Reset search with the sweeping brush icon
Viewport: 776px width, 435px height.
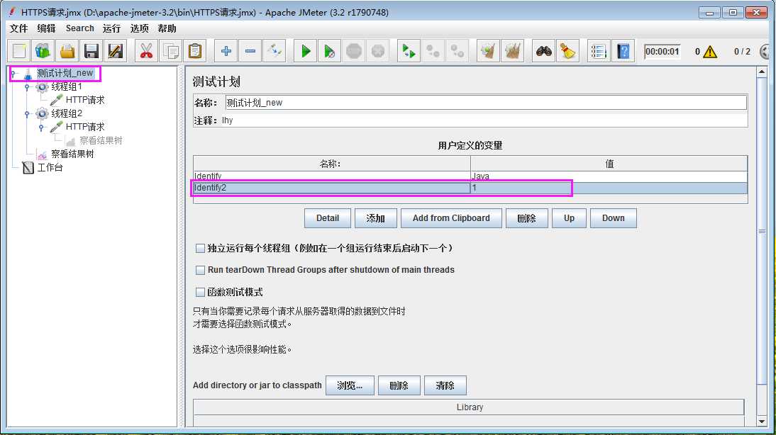(x=567, y=51)
